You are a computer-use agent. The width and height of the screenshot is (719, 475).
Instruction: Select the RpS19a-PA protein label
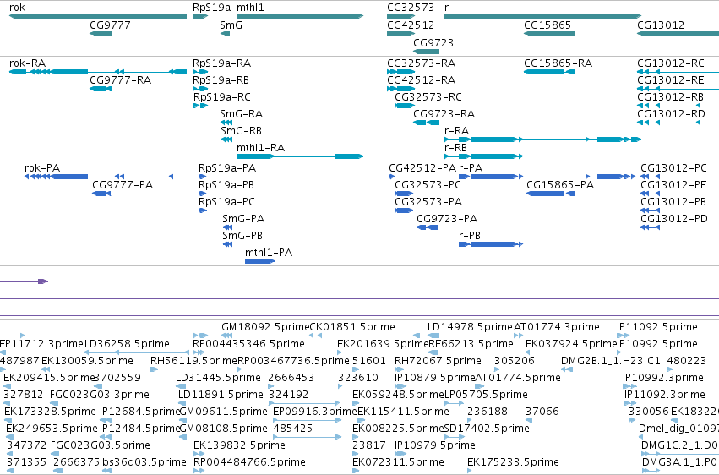tap(227, 168)
